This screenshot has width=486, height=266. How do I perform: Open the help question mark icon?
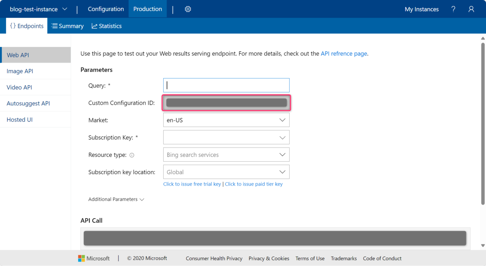point(453,9)
